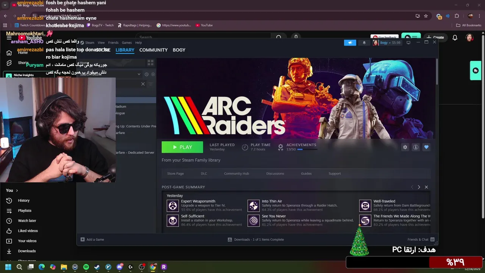Open Discord from the taskbar
Viewport: 485px width, 273px height.
(119, 267)
